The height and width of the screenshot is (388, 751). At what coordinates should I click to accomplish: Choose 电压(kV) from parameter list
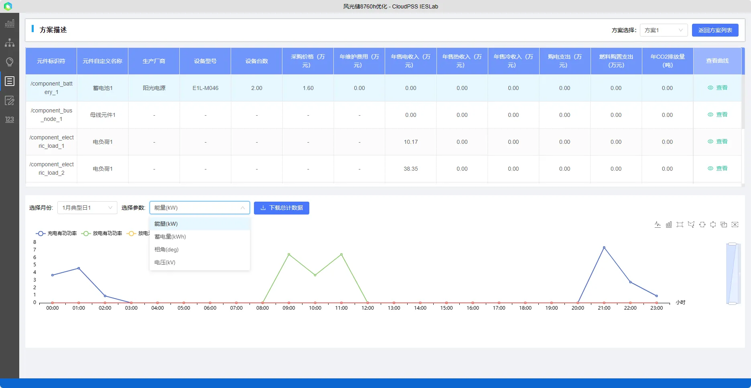tap(199, 262)
